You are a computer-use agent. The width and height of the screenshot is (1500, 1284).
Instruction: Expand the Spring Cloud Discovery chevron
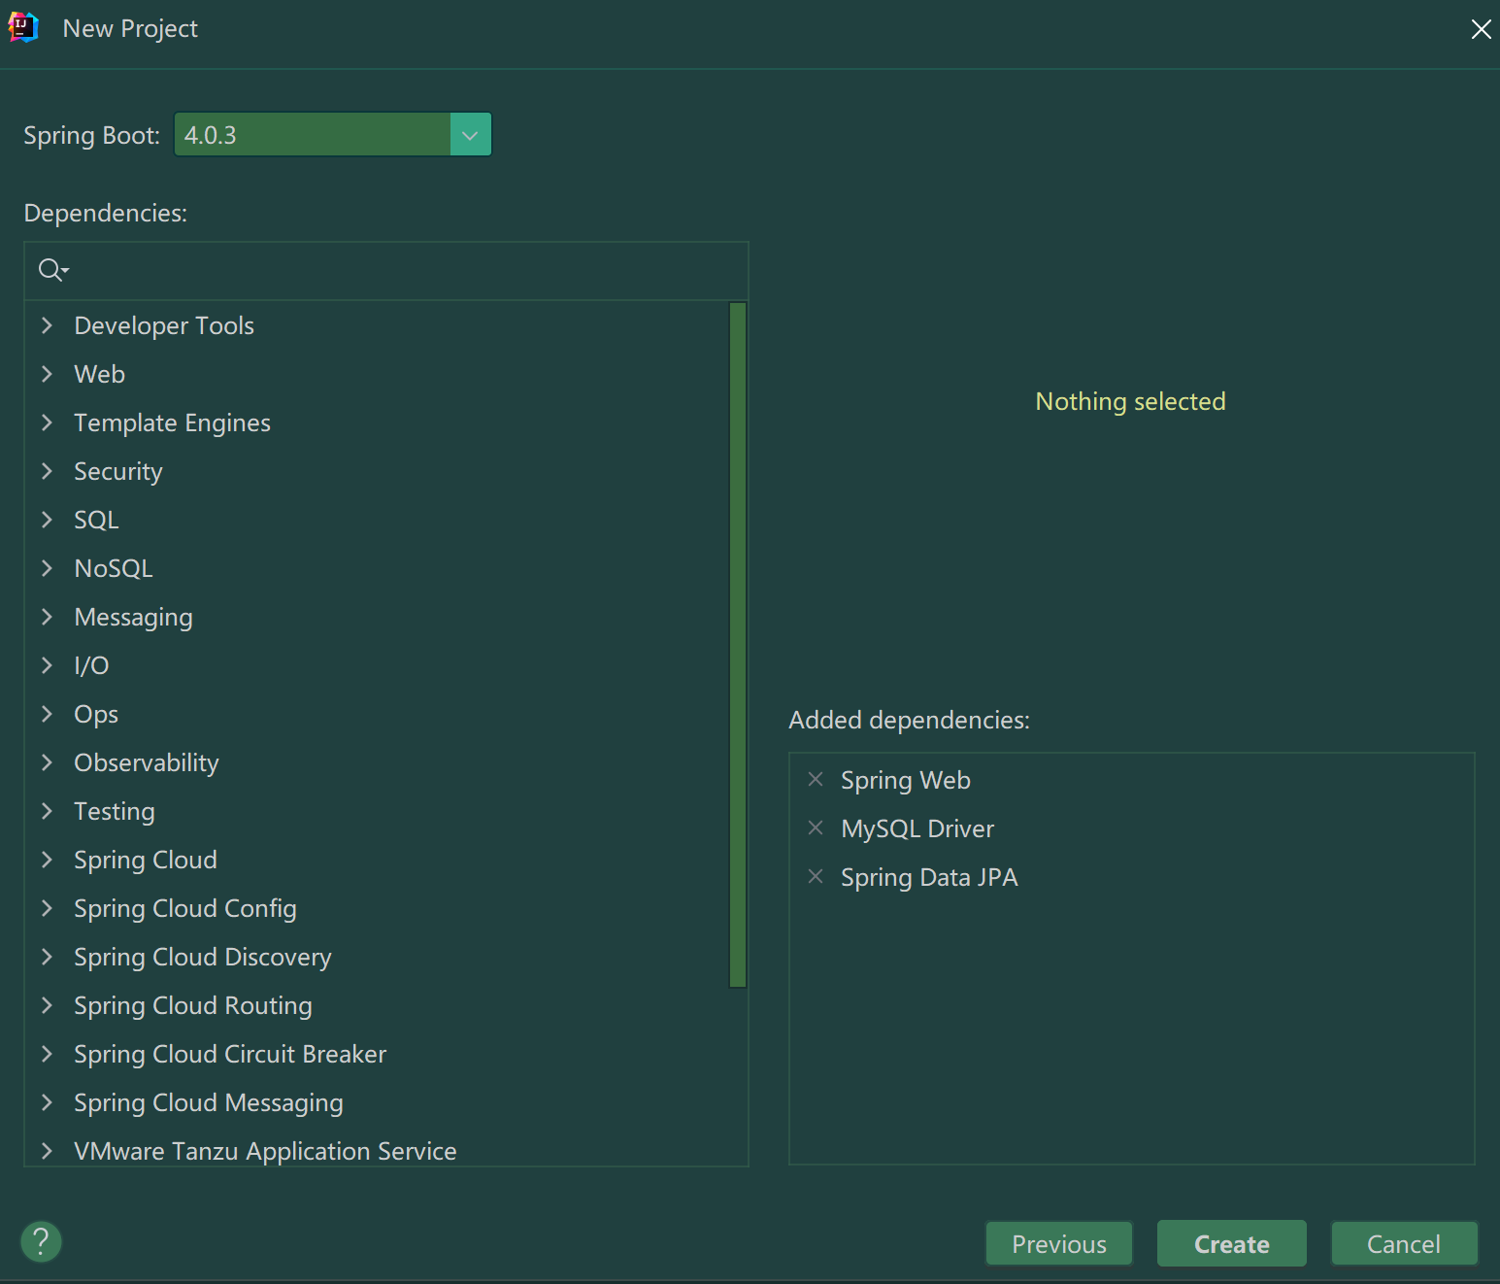[x=47, y=957]
